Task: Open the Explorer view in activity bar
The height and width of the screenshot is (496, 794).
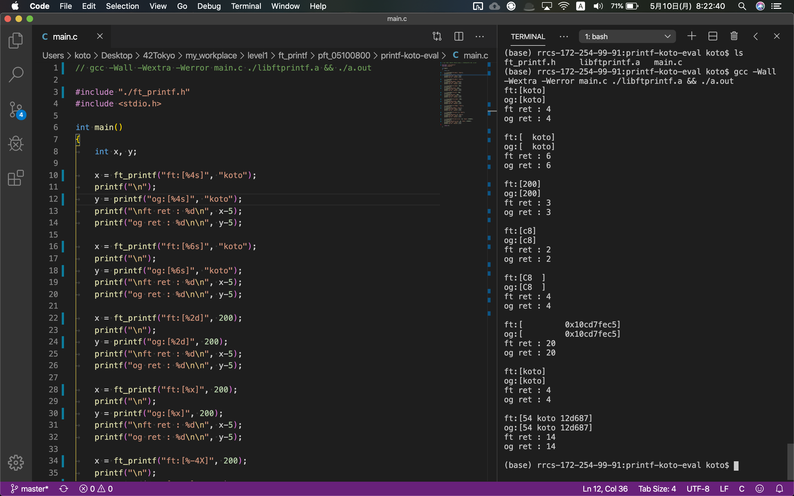Action: (16, 40)
